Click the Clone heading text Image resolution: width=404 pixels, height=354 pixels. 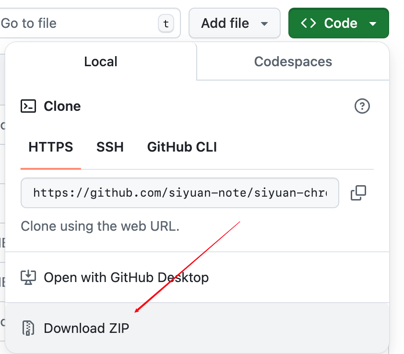coord(62,106)
